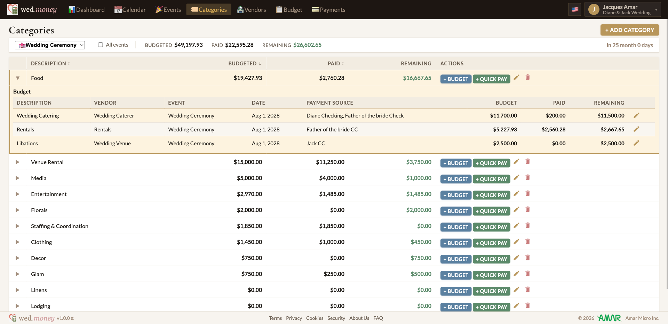This screenshot has height=324, width=668.
Task: Collapse the Food category row
Action: click(17, 78)
